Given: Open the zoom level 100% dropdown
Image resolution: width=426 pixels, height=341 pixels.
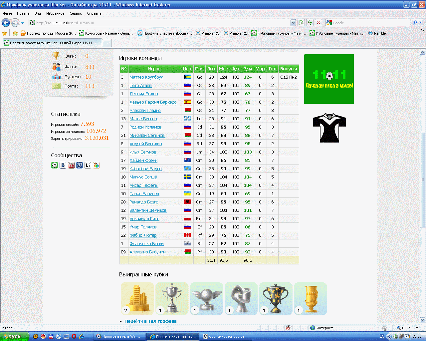Looking at the screenshot, I should [x=417, y=328].
